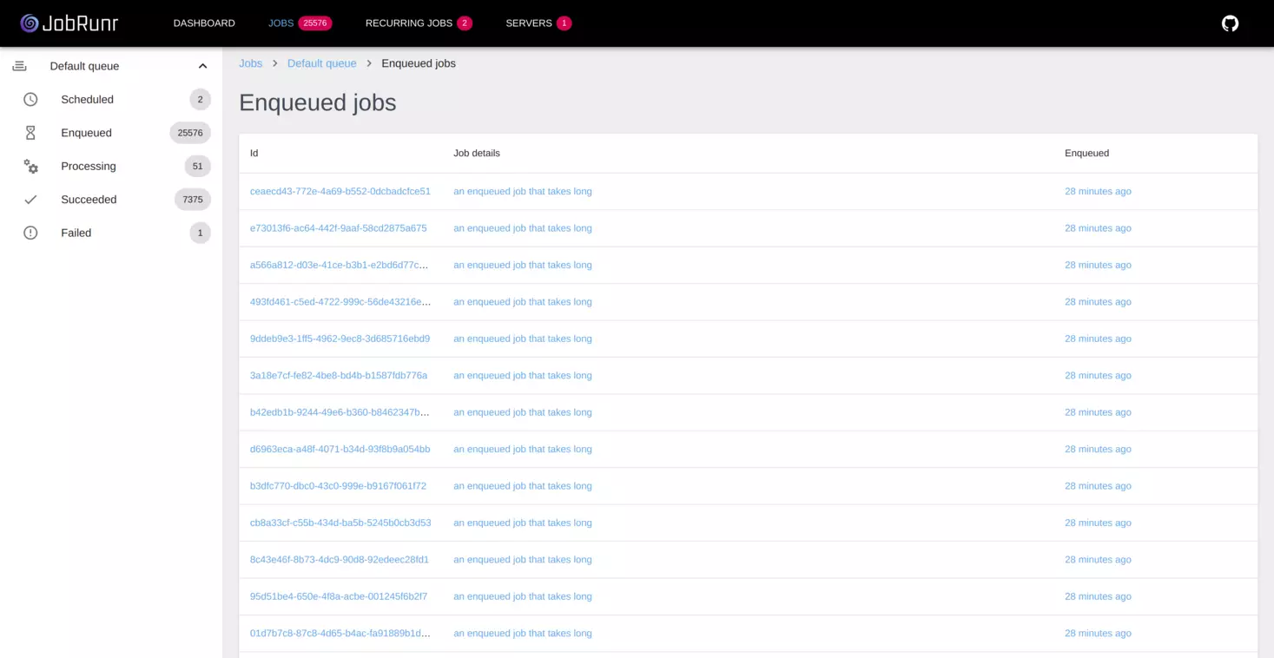
Task: Click the Servers count badge
Action: pyautogui.click(x=564, y=23)
